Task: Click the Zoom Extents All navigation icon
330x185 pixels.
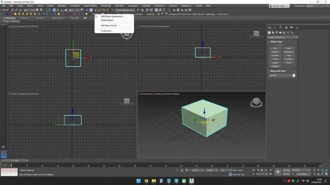Action: point(326,170)
